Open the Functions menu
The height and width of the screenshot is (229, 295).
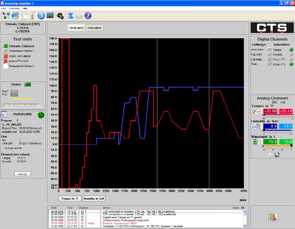pyautogui.click(x=14, y=8)
